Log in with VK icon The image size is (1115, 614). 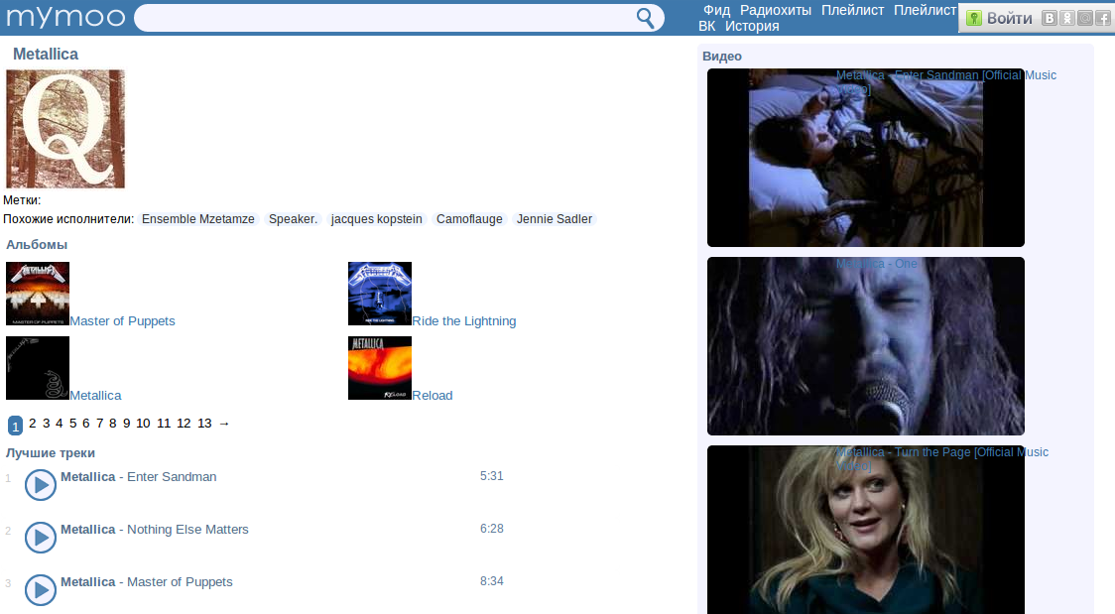click(1050, 19)
